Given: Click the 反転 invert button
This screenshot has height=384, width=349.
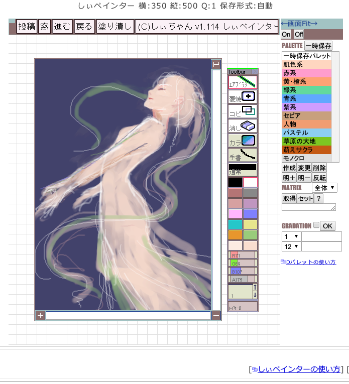Looking at the screenshot, I should (x=319, y=178).
